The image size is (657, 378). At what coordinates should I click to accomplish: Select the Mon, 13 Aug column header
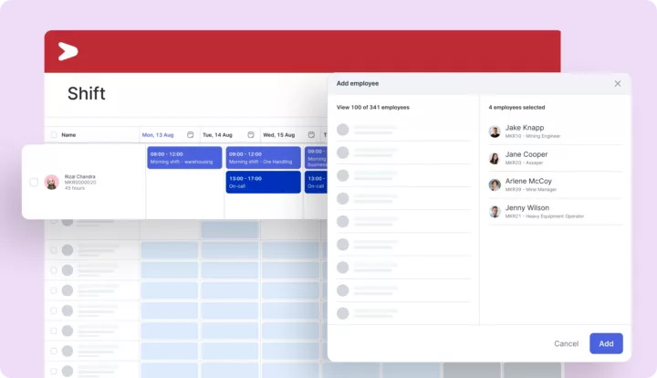click(x=161, y=134)
